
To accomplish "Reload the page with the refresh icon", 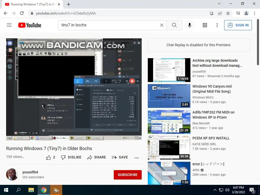I will tap(22, 13).
